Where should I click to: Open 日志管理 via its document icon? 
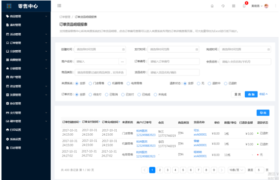pyautogui.click(x=7, y=148)
